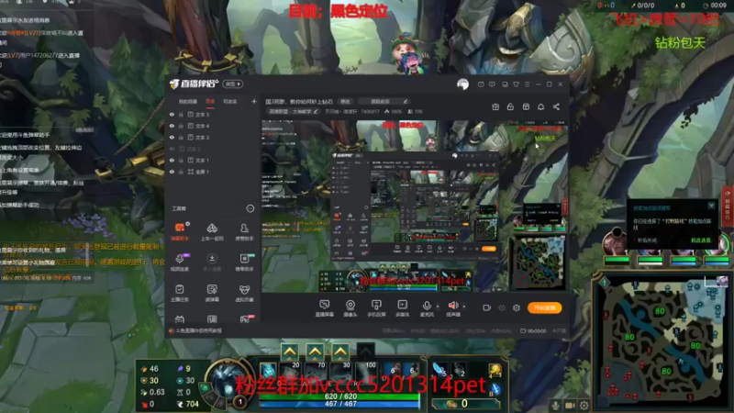Click the 开始直播 start streaming button
This screenshot has width=734, height=413.
coord(544,307)
